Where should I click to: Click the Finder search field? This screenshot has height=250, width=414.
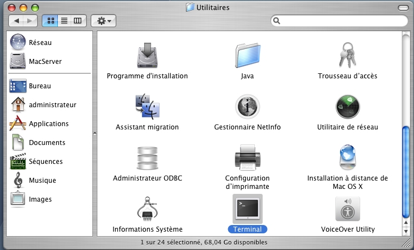click(339, 21)
